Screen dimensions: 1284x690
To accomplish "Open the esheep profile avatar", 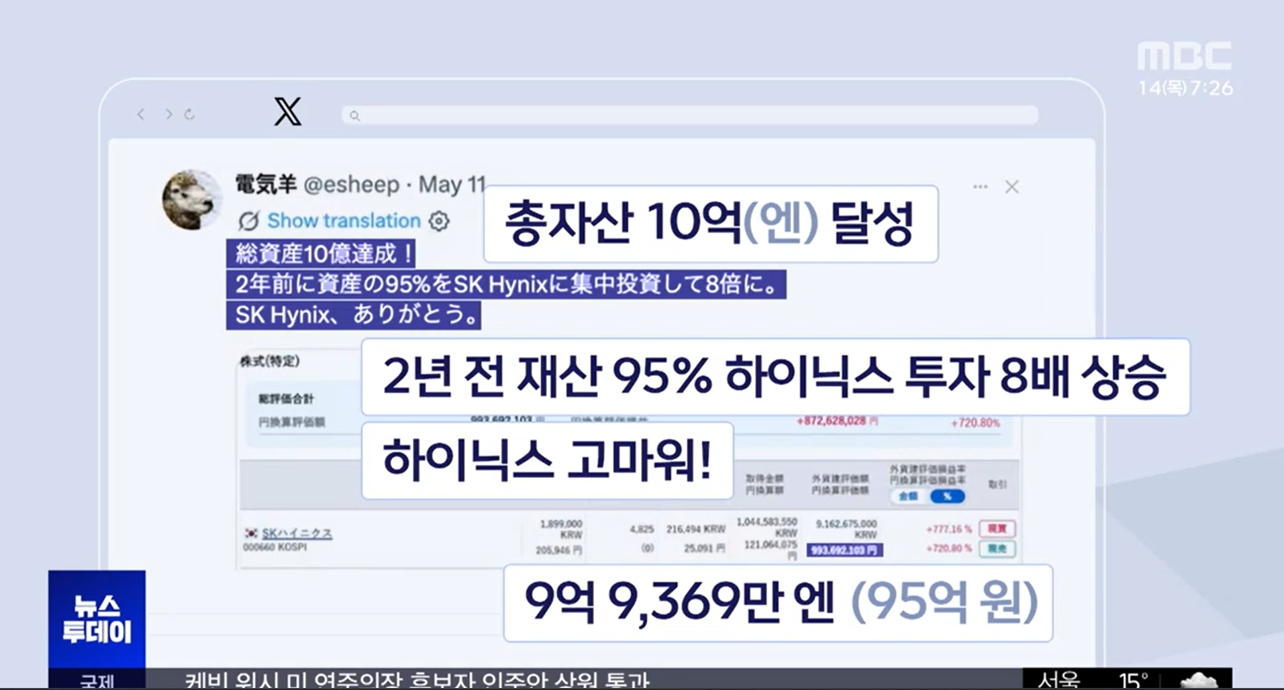I will [192, 199].
